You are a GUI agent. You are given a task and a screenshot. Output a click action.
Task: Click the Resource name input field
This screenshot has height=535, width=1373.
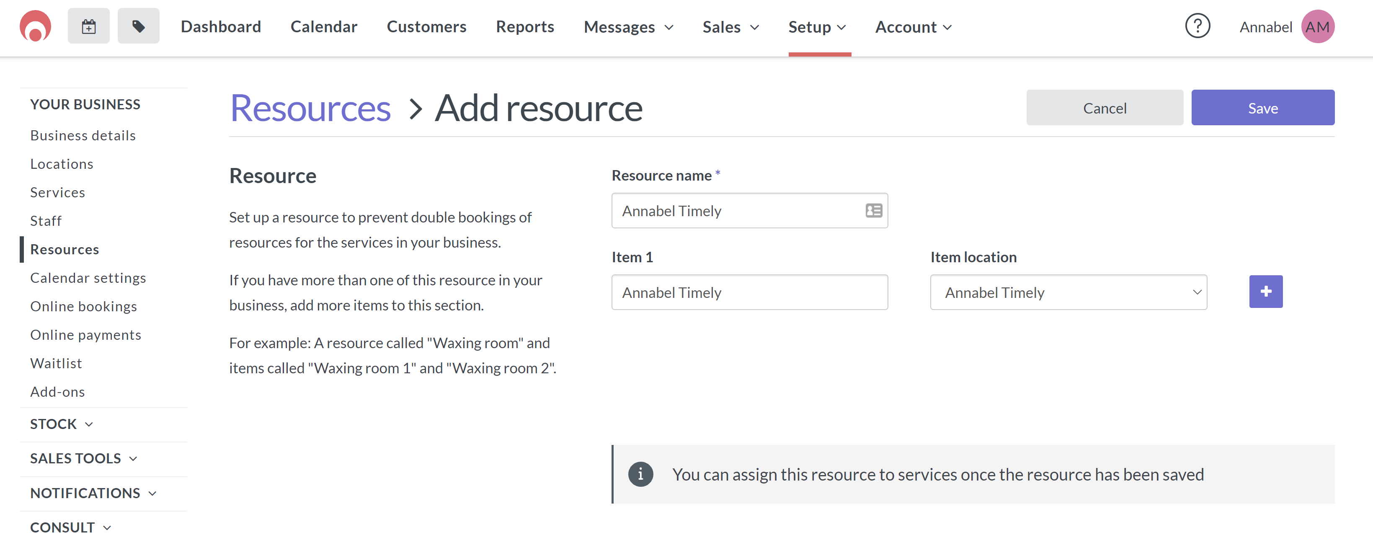tap(749, 210)
